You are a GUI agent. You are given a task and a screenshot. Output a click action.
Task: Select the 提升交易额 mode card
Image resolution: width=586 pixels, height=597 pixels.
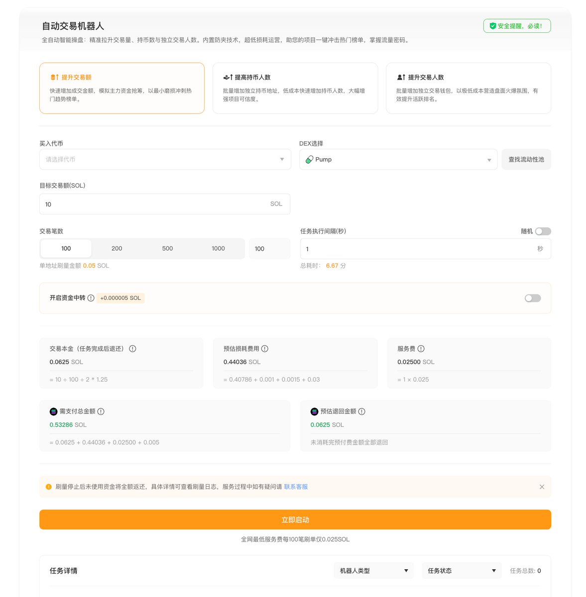122,88
